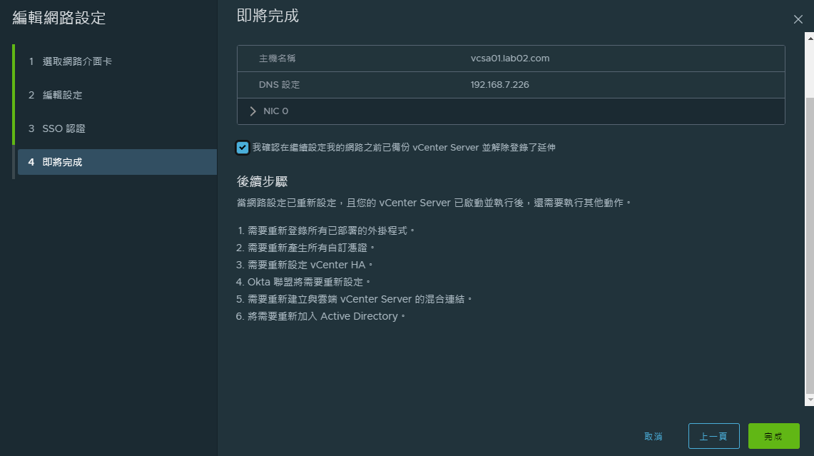This screenshot has height=456, width=814.
Task: Select DNS value 192.168.7.226
Action: [499, 85]
